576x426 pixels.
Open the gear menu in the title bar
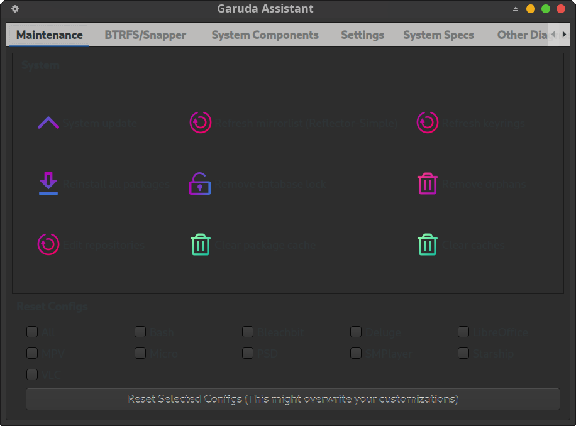point(15,9)
